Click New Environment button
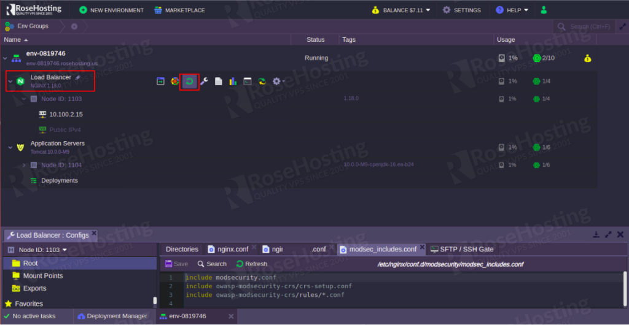Viewport: 629px width, 325px height. 112,10
